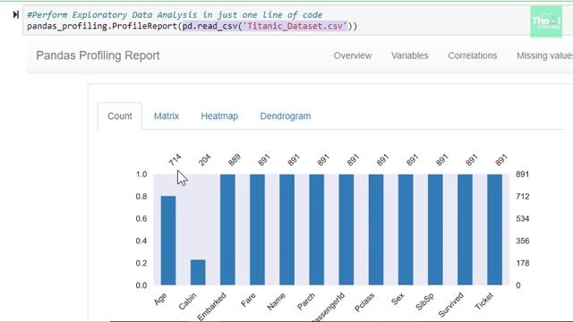Click the Parch bar in the chart
Viewport: 573px width, 322px height.
(316, 230)
